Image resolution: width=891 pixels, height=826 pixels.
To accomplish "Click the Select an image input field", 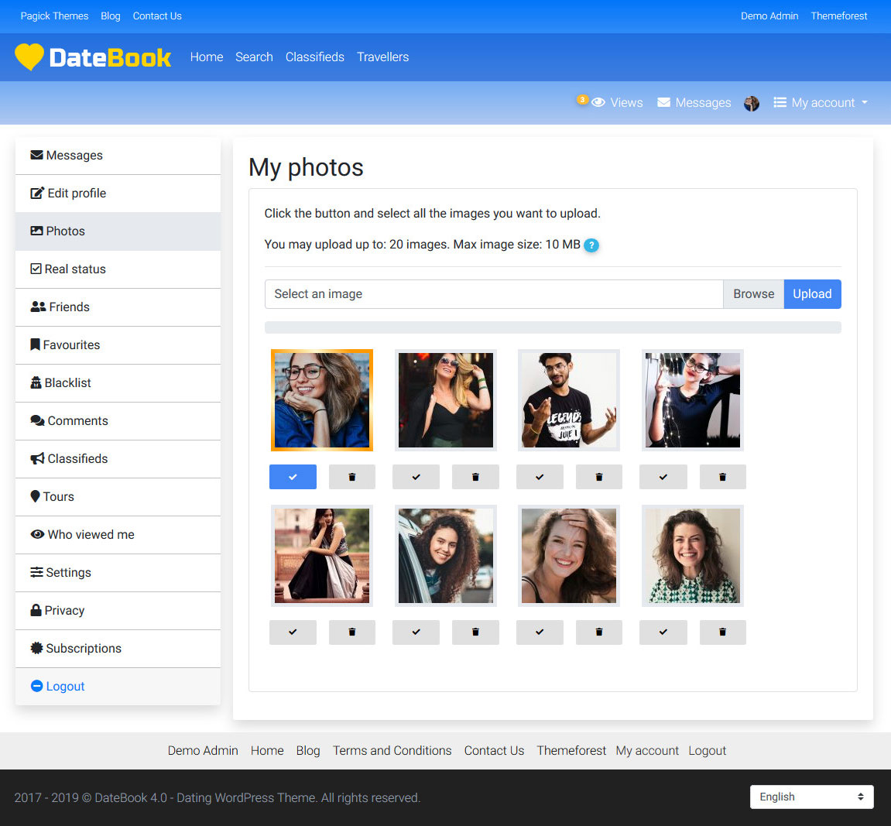I will (x=494, y=294).
